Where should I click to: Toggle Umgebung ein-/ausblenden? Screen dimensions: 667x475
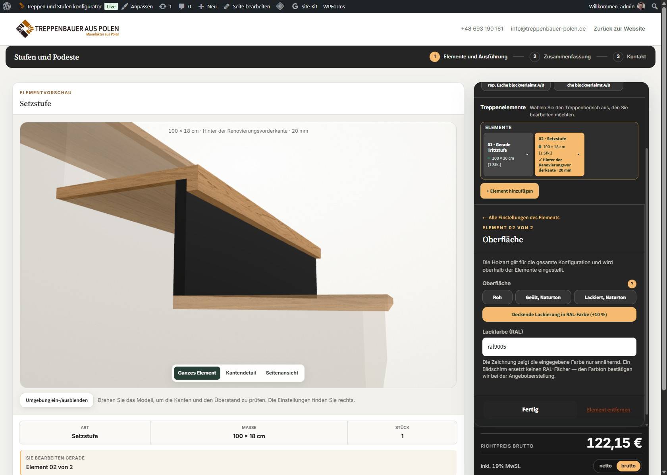pyautogui.click(x=57, y=400)
